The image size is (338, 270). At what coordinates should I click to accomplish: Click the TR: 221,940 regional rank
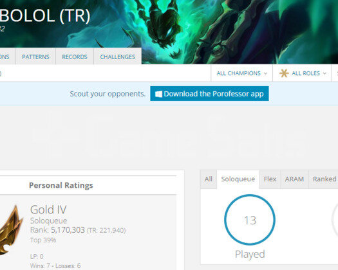pyautogui.click(x=106, y=230)
